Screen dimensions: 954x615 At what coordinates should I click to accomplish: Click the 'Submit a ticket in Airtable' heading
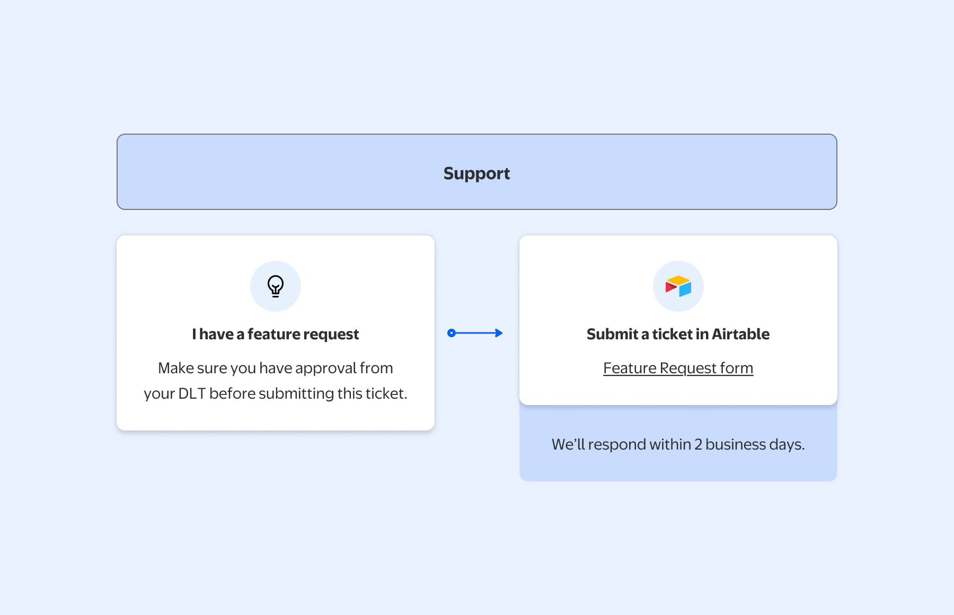coord(678,334)
